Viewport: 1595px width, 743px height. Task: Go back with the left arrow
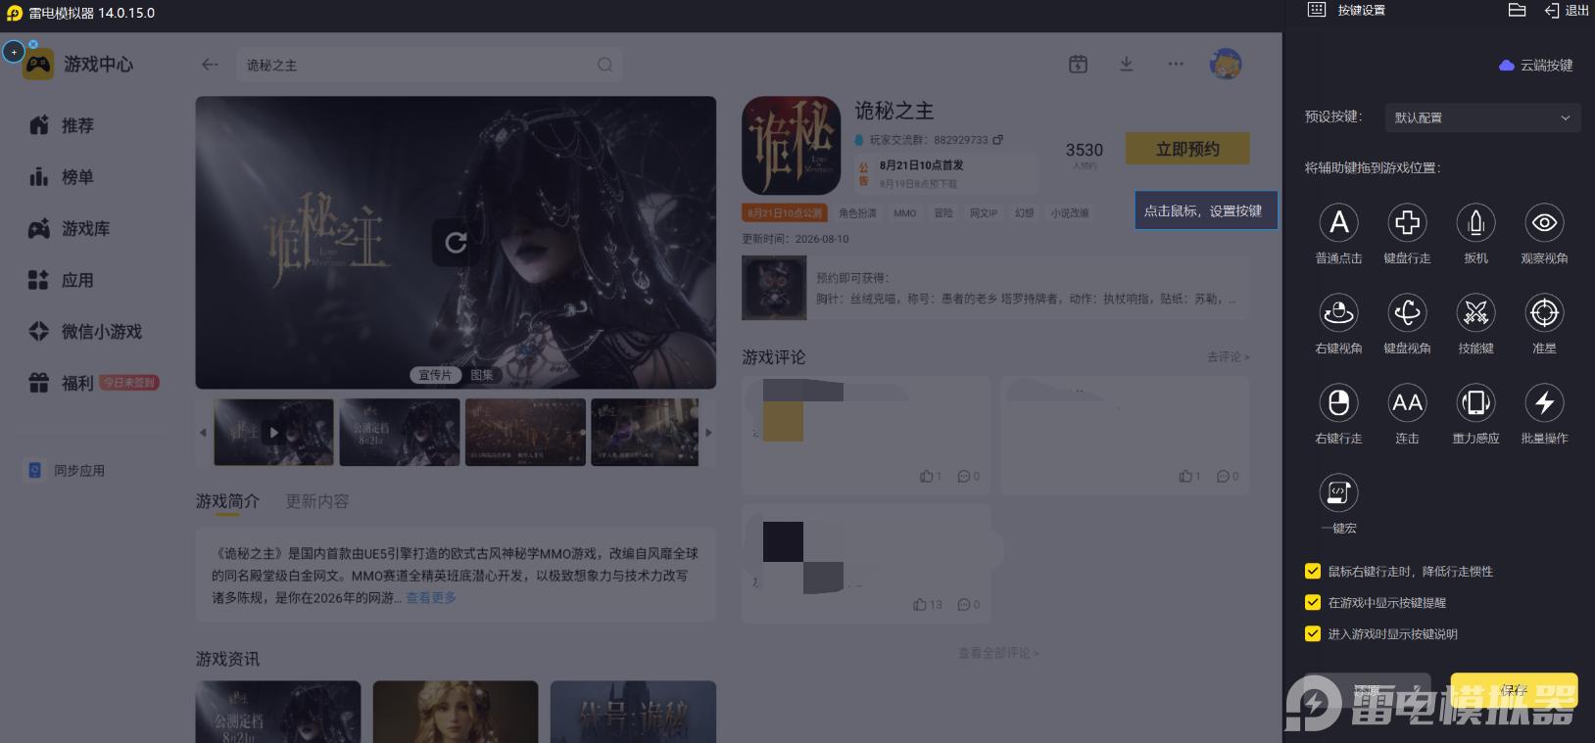(210, 65)
